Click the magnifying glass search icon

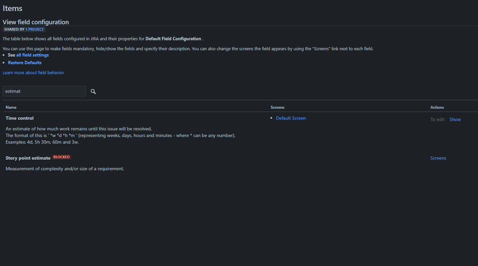(x=93, y=91)
